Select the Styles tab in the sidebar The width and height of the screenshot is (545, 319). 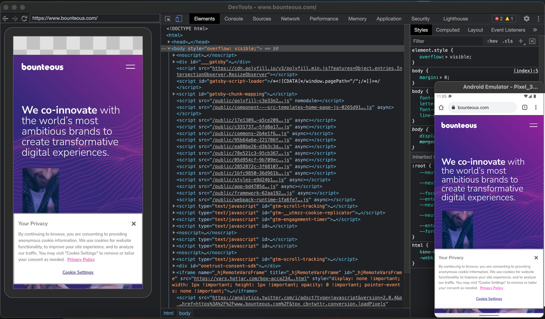(x=421, y=30)
